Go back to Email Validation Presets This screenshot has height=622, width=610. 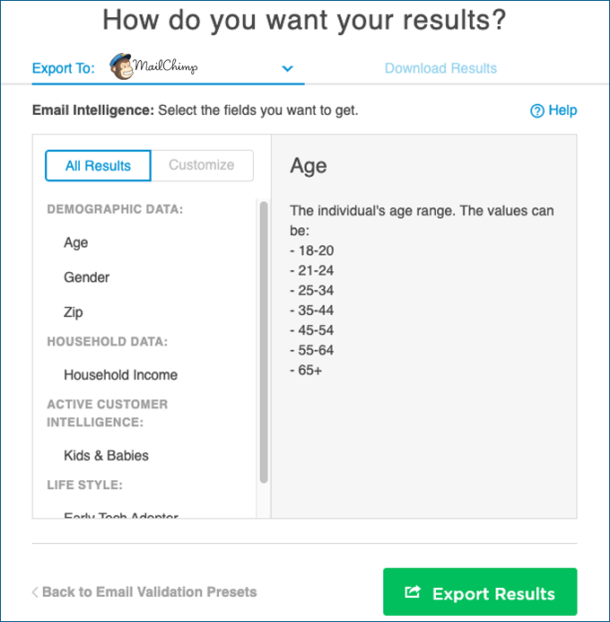coord(149,592)
